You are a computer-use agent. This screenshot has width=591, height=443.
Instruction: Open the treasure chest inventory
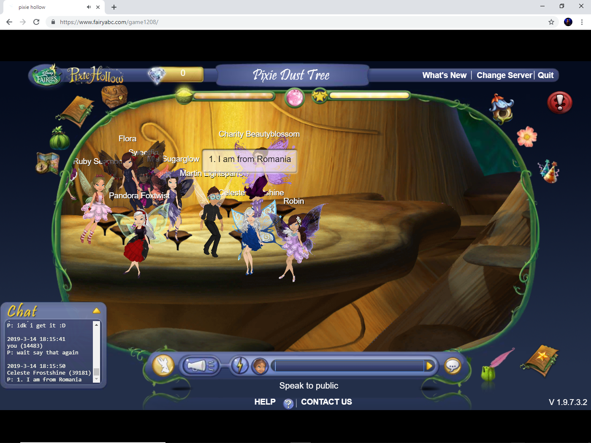(113, 97)
